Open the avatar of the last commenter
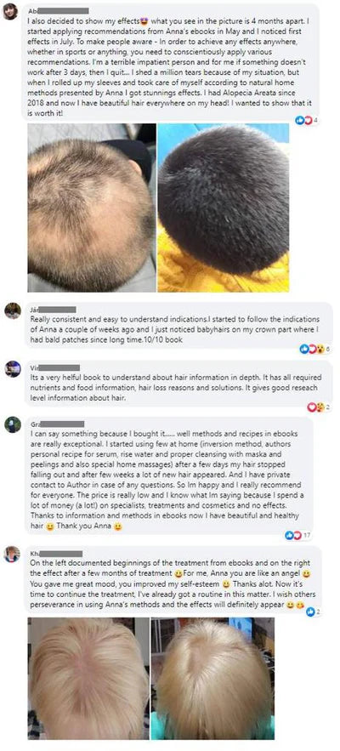The image size is (340, 751). click(x=13, y=555)
